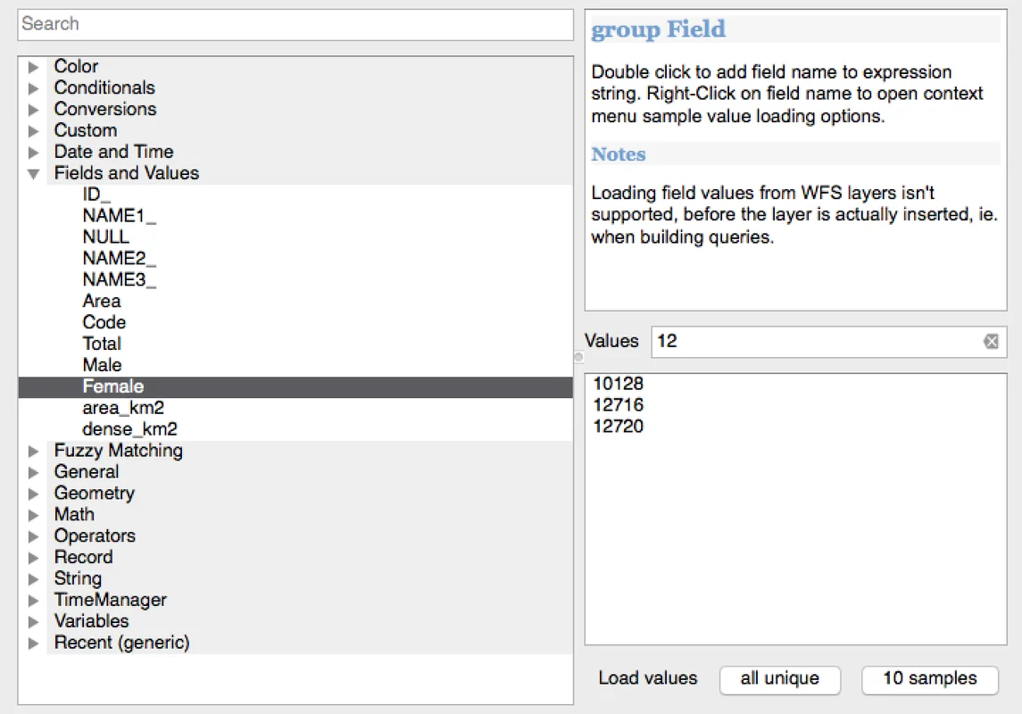The height and width of the screenshot is (714, 1022).
Task: Expand the Conditionals group
Action: [34, 88]
